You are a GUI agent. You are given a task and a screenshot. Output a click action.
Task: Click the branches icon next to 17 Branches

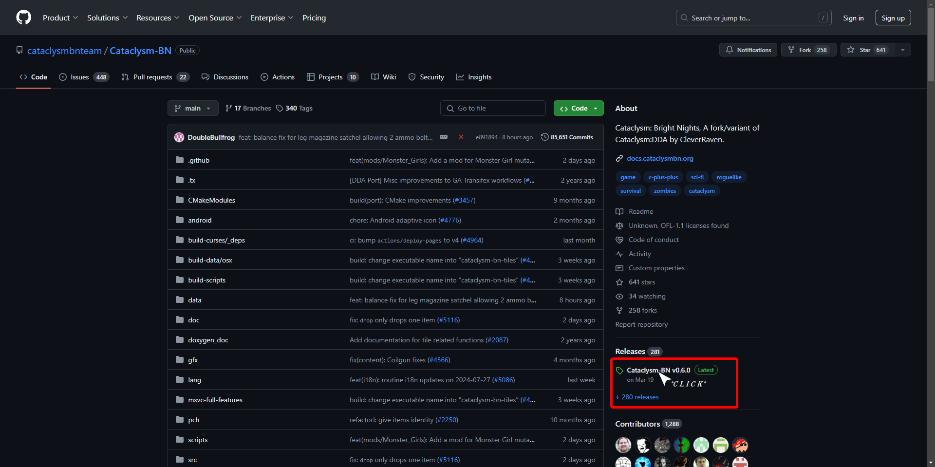(229, 108)
